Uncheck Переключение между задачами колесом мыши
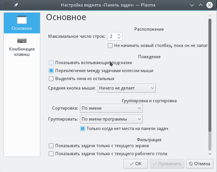 tap(51, 71)
